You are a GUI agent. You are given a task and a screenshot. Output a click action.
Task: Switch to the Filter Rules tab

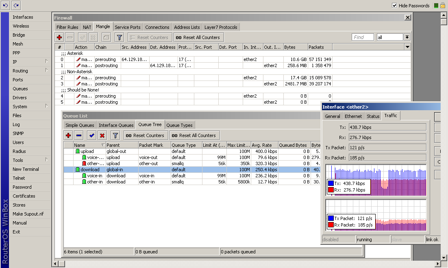coord(67,27)
